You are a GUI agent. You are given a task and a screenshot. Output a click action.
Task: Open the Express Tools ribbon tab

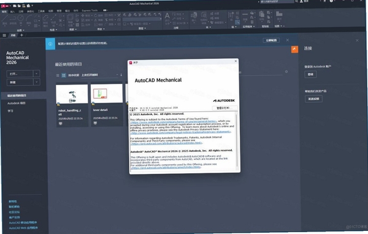90,10
